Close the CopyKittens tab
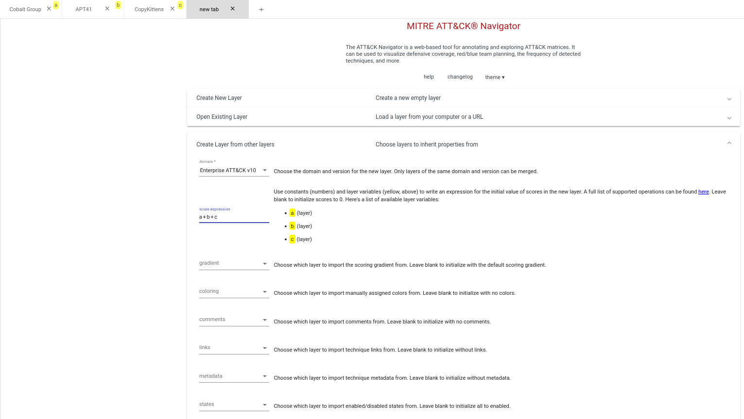Viewport: 744px width, 419px height. coord(173,9)
